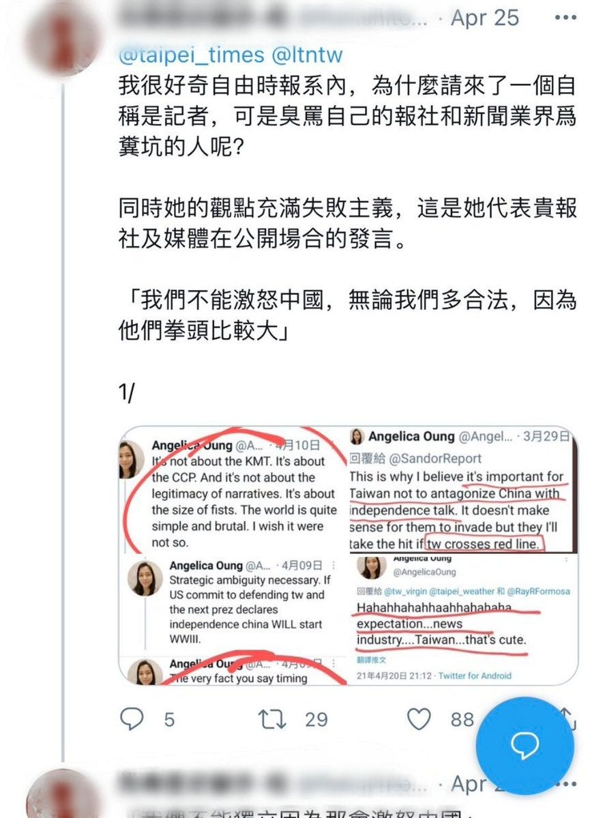Screen dimensions: 605x818
Task: Open the first tweet author's avatar
Action: coord(61,39)
